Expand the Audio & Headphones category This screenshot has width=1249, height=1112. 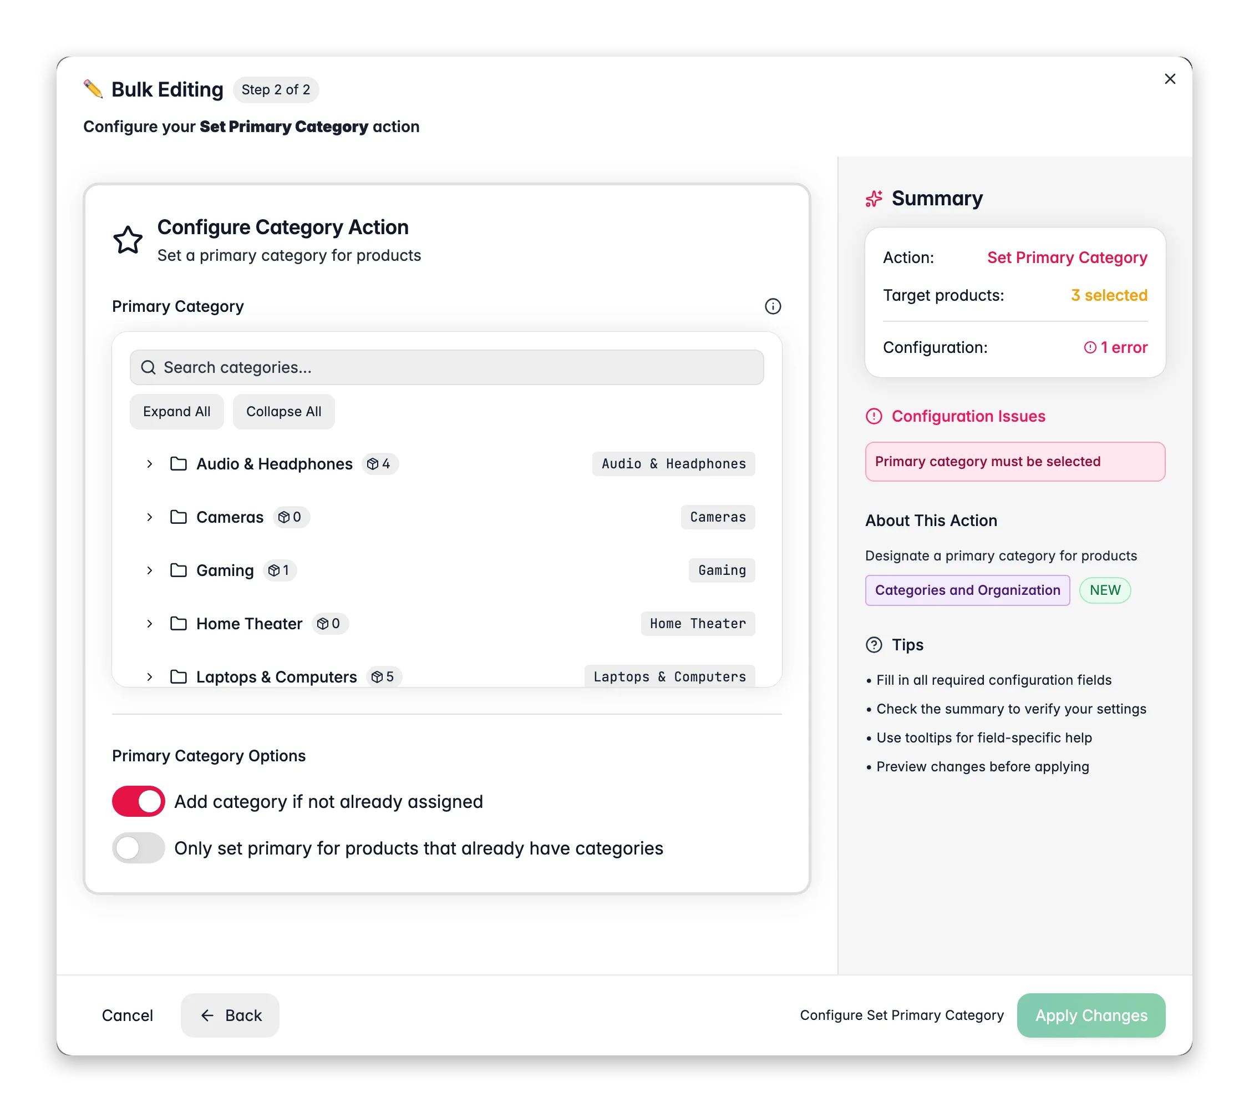click(149, 464)
